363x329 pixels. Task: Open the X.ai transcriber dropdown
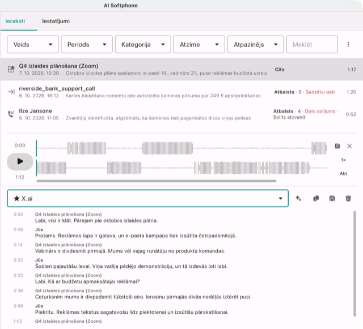(147, 198)
